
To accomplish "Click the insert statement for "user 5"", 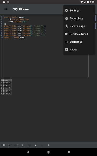I will click(x=25, y=35).
